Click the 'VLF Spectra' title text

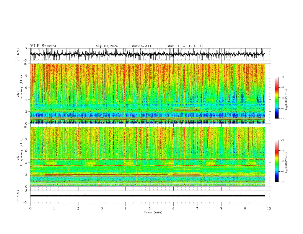(43, 46)
